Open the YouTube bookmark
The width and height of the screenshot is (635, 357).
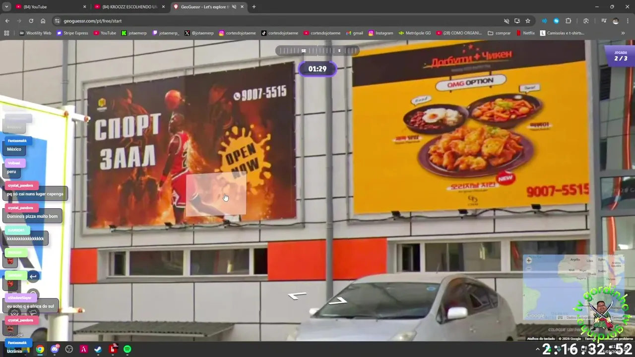click(x=105, y=33)
